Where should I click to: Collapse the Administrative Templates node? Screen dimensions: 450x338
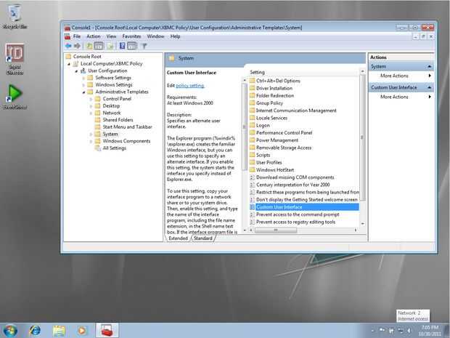(83, 92)
